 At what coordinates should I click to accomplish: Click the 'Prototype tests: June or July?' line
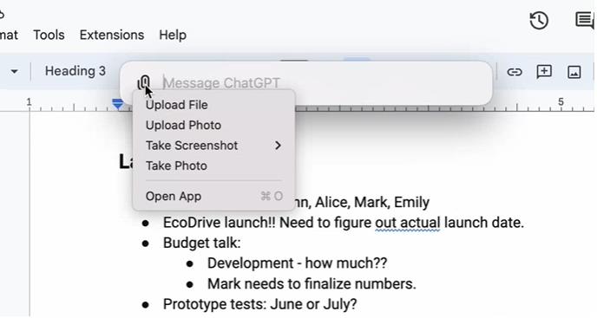259,304
